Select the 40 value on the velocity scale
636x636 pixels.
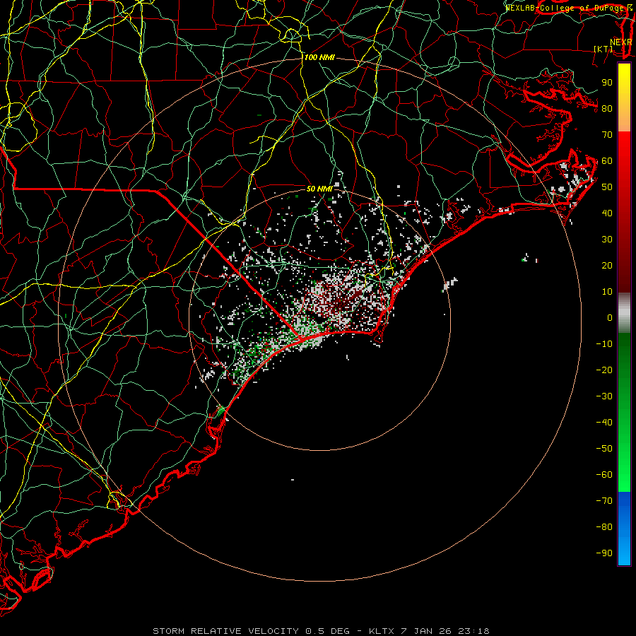607,213
